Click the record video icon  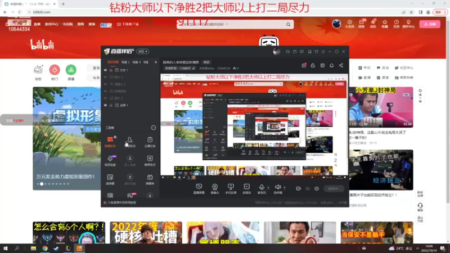pos(299,188)
